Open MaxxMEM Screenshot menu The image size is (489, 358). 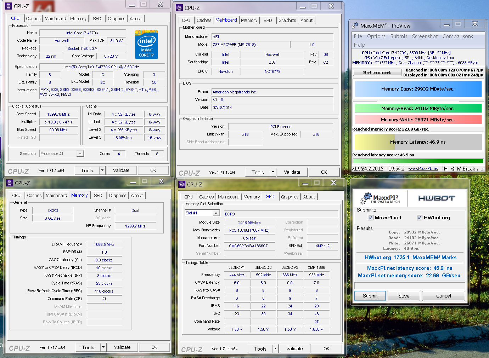(425, 36)
